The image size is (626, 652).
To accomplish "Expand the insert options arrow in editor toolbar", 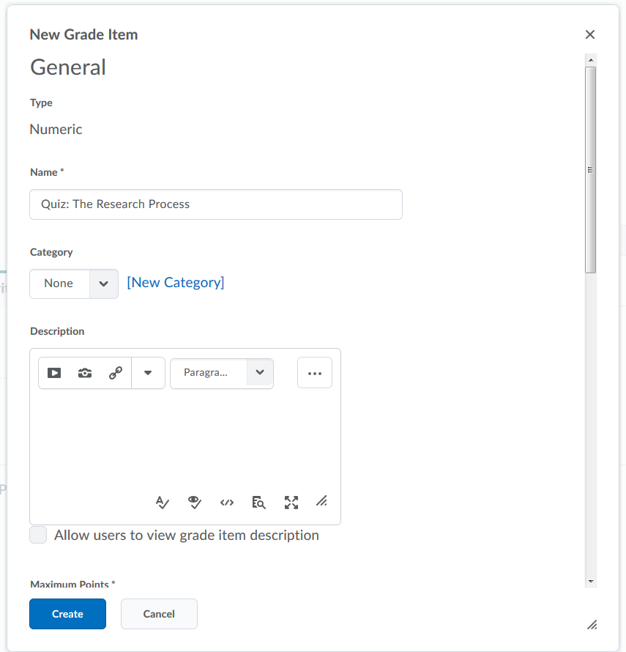I will [x=148, y=373].
